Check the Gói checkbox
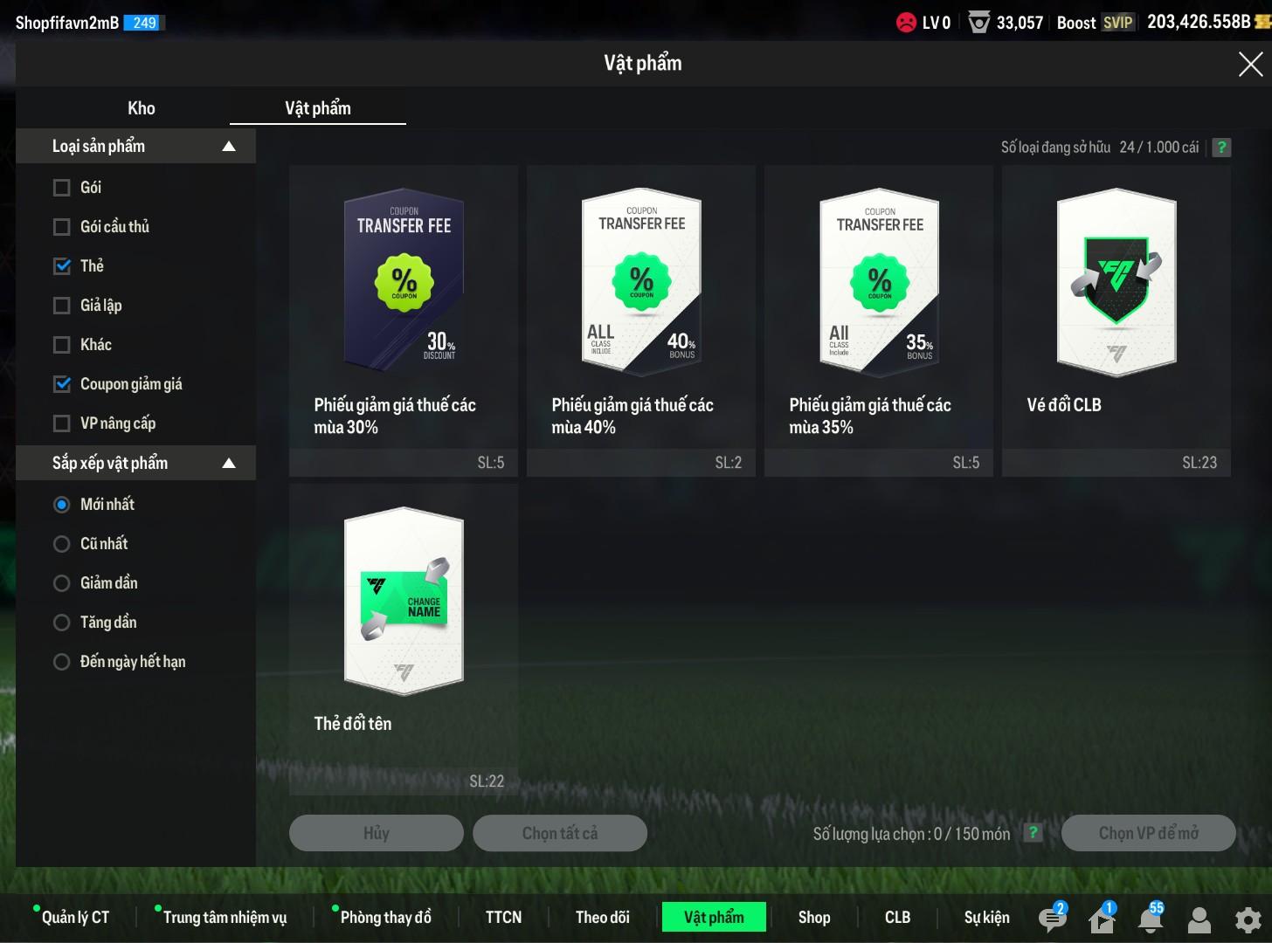The height and width of the screenshot is (943, 1272). tap(62, 188)
